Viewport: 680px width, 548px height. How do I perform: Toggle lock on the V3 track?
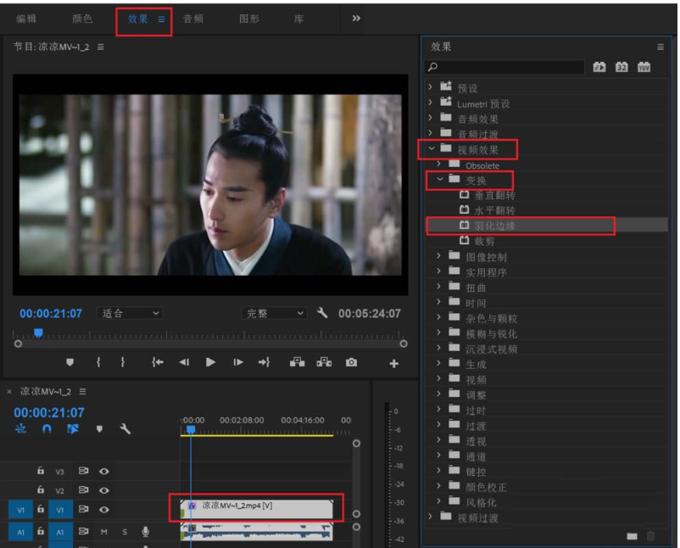(x=40, y=471)
